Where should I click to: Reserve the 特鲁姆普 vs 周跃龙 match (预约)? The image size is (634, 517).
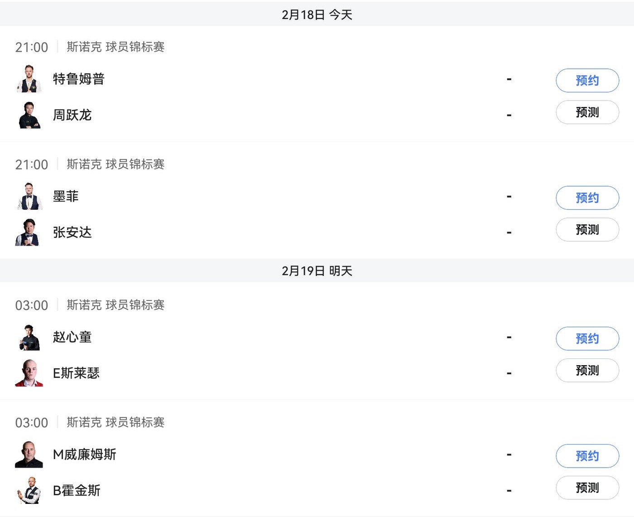tap(587, 81)
